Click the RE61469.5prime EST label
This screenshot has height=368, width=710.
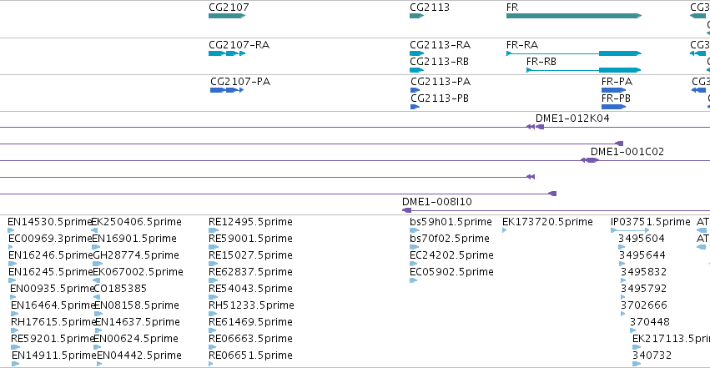point(250,322)
